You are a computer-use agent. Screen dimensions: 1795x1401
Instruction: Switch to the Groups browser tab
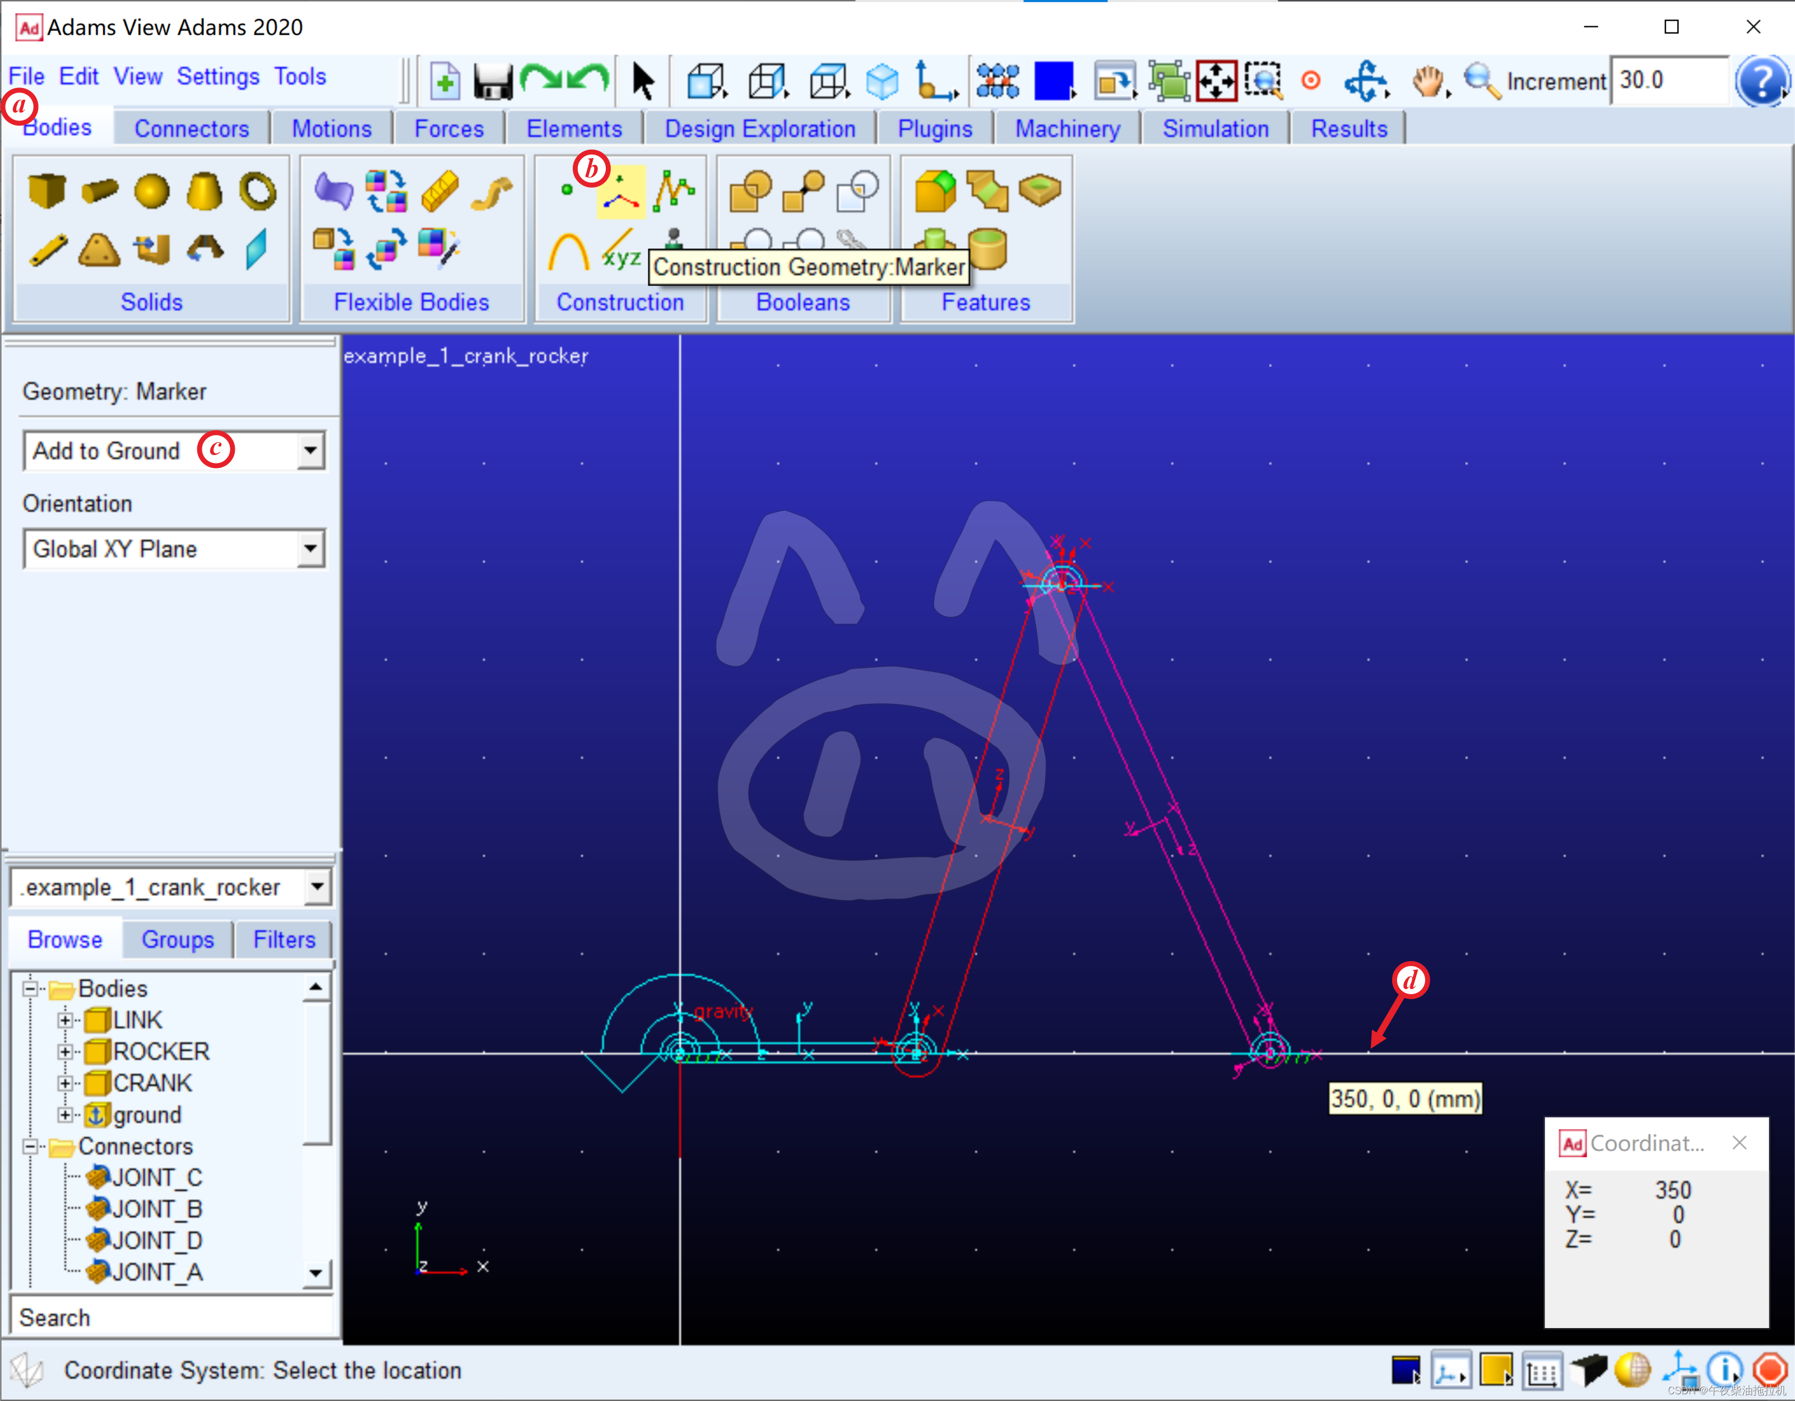pyautogui.click(x=178, y=939)
